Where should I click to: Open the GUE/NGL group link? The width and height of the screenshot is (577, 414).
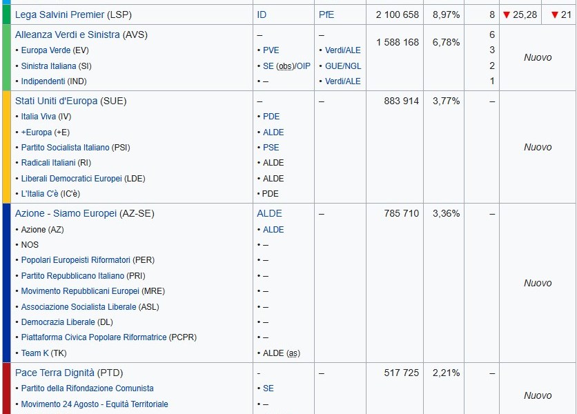[x=343, y=66]
